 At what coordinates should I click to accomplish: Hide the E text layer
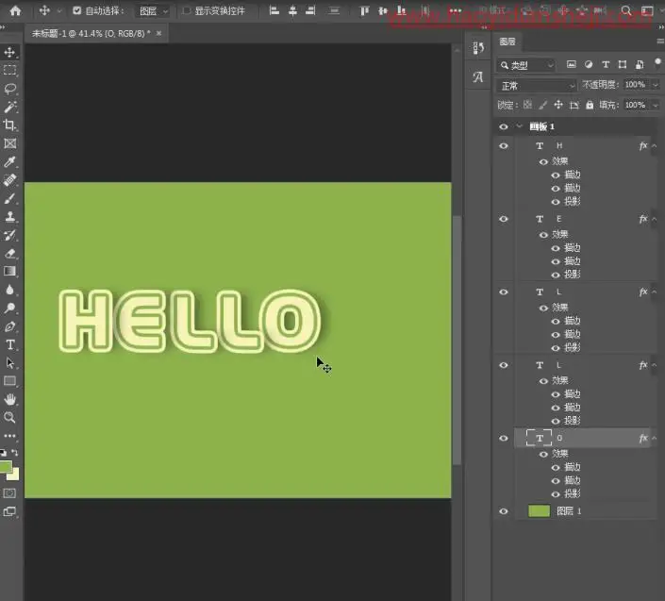coord(504,219)
